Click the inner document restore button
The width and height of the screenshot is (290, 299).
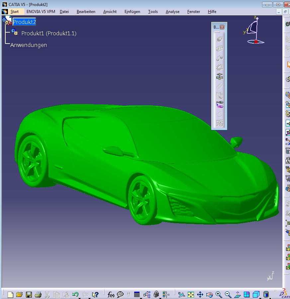point(285,12)
